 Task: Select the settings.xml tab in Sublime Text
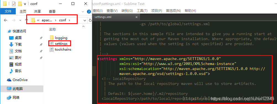(x=116, y=17)
